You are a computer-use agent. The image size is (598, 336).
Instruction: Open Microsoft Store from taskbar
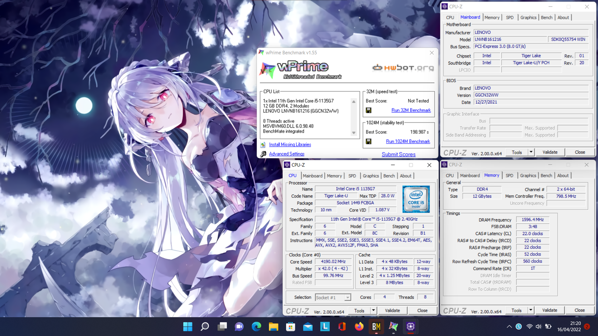(x=291, y=326)
